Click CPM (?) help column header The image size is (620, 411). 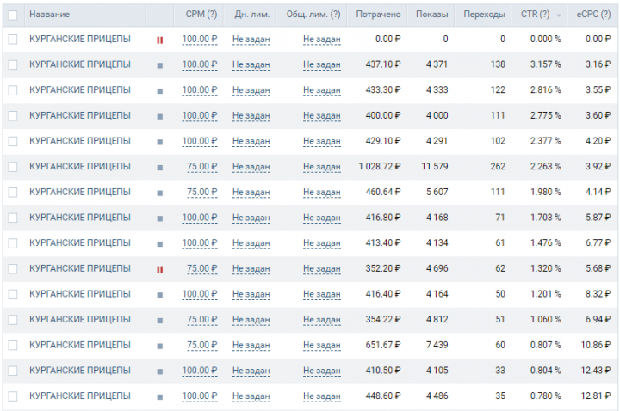point(201,15)
